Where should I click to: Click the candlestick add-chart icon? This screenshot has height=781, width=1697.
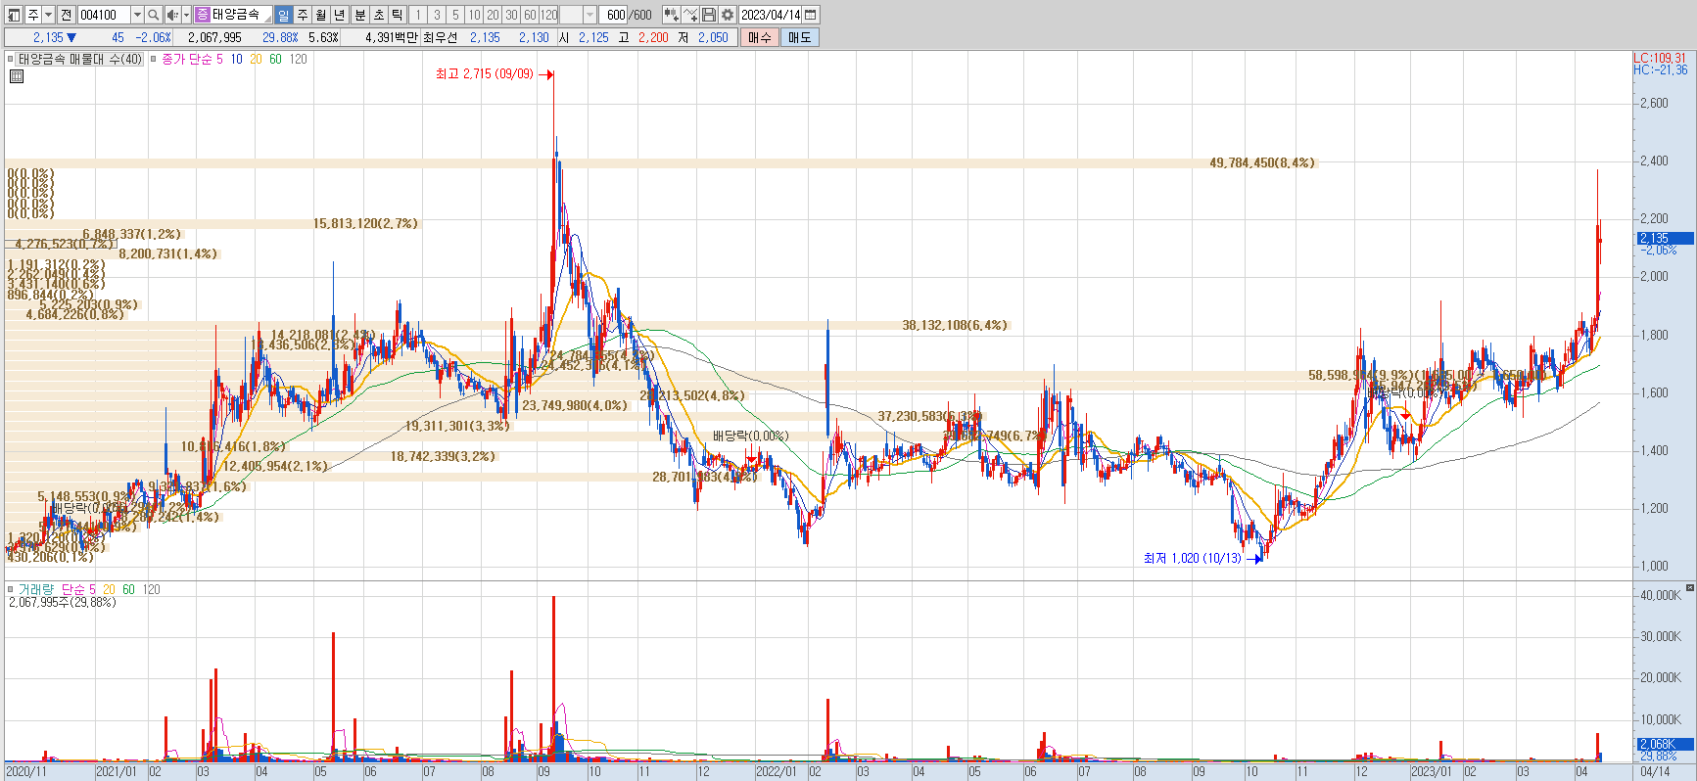[671, 15]
